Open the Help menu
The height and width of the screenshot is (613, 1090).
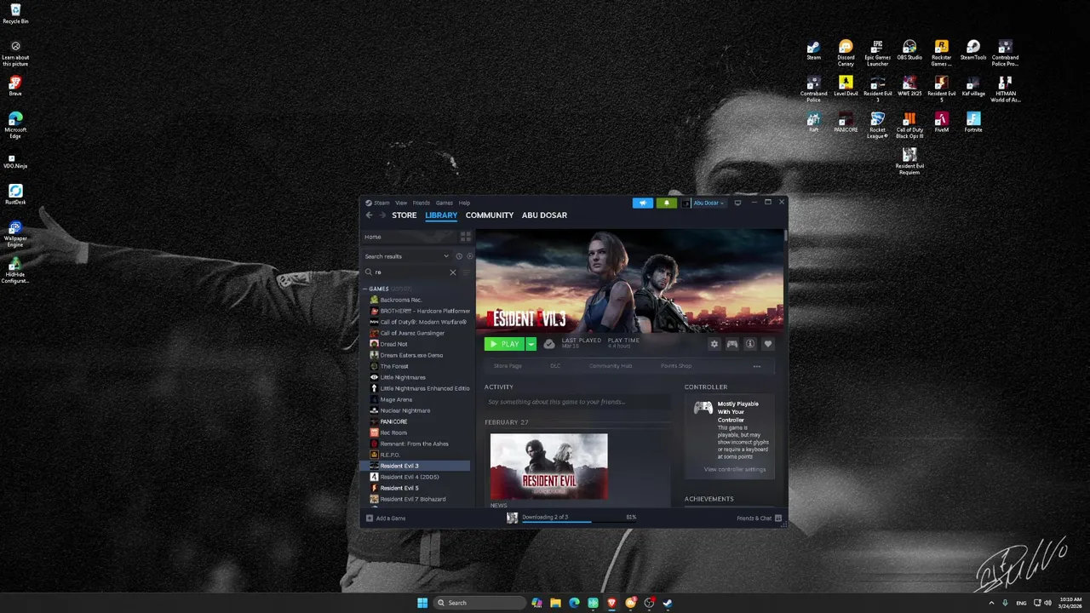[x=464, y=203]
